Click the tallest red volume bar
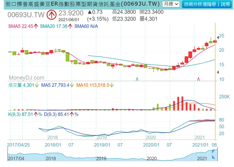The width and height of the screenshot is (234, 167). [x=182, y=103]
